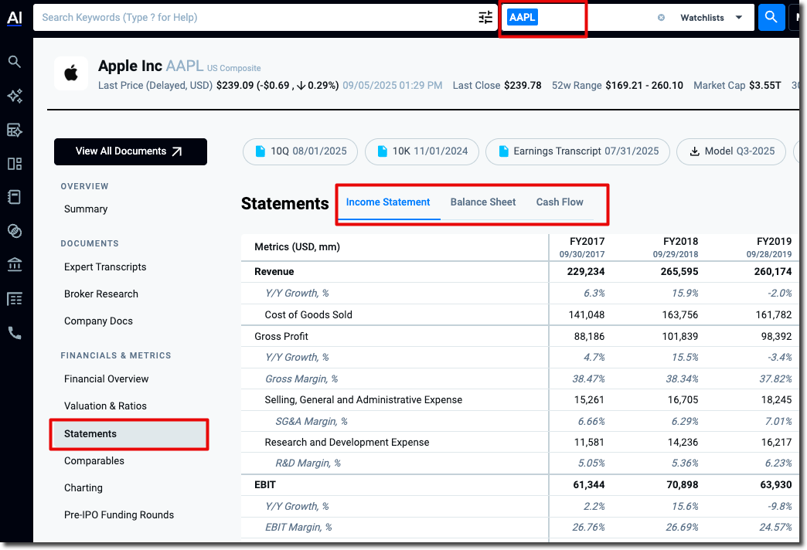The width and height of the screenshot is (807, 550).
Task: Open search from the left sidebar magnifier
Action: 15,62
